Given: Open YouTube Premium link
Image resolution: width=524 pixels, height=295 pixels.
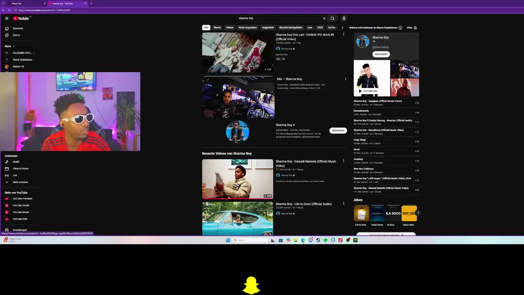Looking at the screenshot, I should pyautogui.click(x=22, y=199).
